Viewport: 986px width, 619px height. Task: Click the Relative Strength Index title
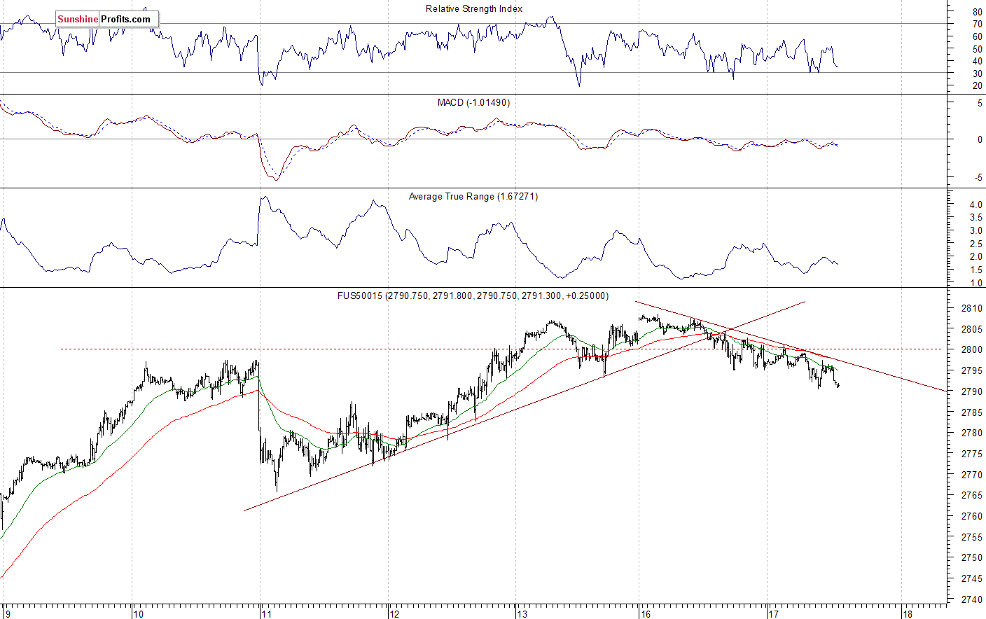pos(474,9)
